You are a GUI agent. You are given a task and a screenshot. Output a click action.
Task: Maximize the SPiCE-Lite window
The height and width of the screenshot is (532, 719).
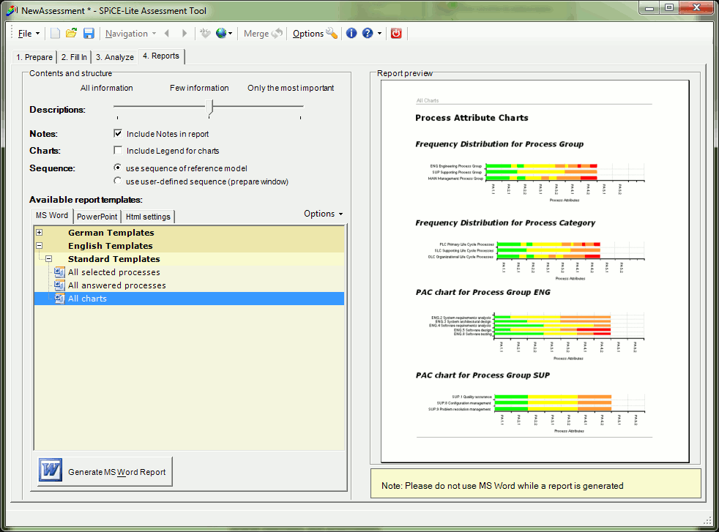coord(669,8)
